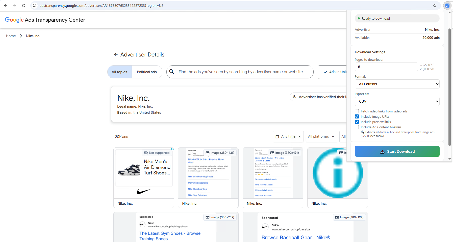
Task: Click the Nike, Inc. breadcrumb text
Action: [33, 36]
